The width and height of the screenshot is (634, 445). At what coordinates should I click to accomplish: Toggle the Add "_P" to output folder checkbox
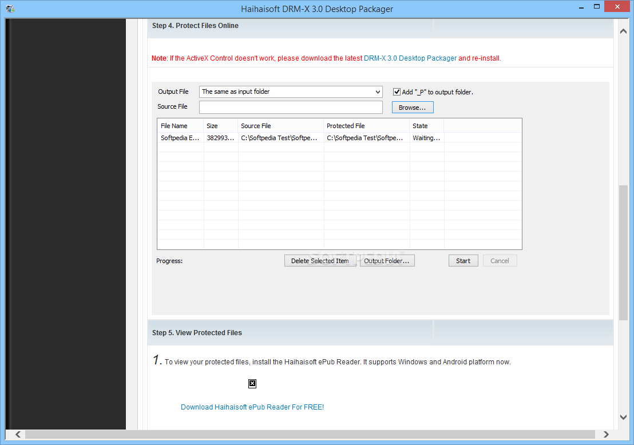tap(397, 92)
